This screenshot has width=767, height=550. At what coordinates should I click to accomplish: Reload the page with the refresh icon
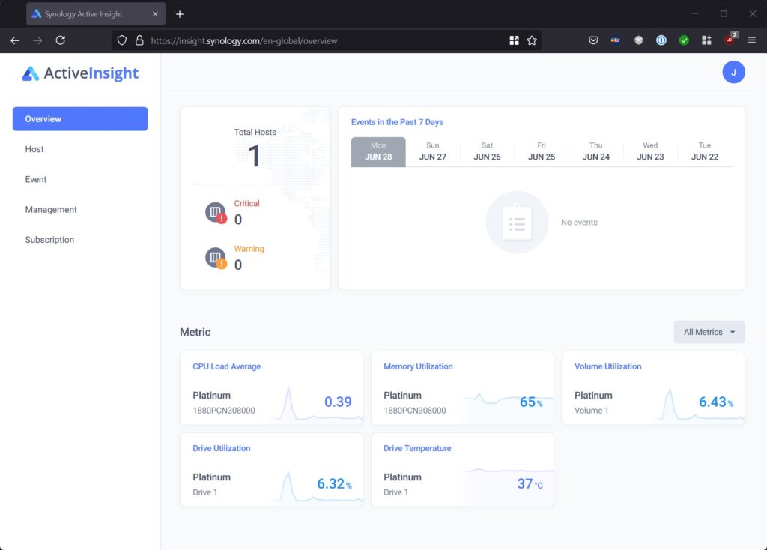coord(60,40)
